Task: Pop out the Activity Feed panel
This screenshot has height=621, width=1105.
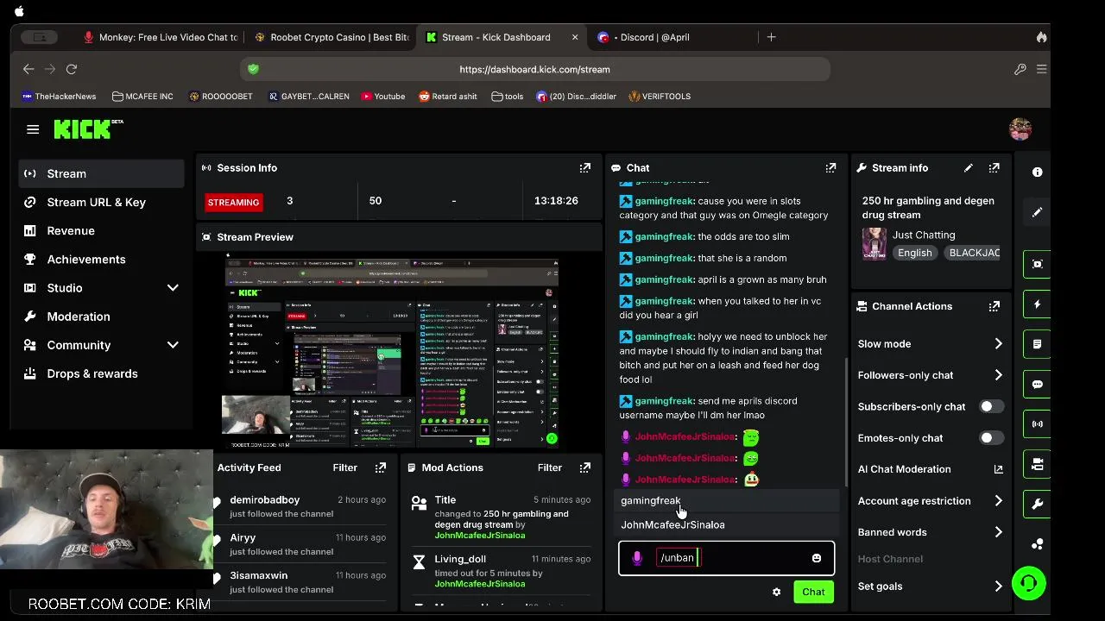Action: [x=381, y=467]
